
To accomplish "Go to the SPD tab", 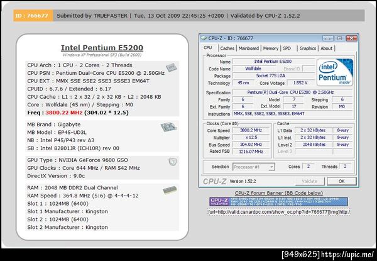I will click(x=287, y=48).
